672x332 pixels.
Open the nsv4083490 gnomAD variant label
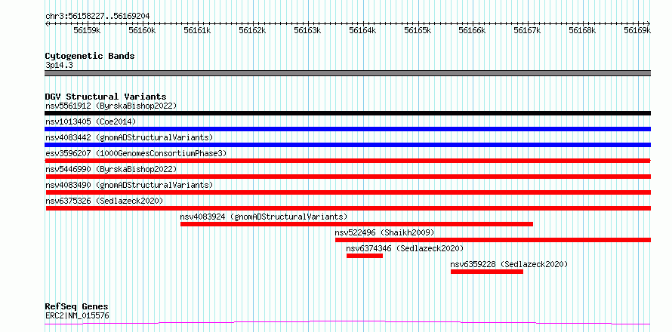(129, 185)
